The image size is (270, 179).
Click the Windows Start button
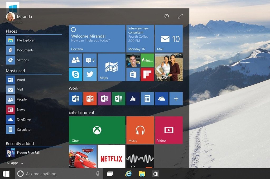6,174
